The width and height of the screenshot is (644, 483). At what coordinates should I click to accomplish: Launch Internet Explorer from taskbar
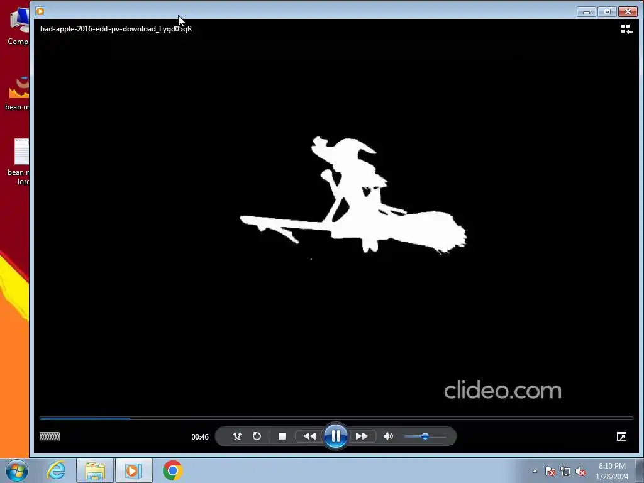pos(56,470)
